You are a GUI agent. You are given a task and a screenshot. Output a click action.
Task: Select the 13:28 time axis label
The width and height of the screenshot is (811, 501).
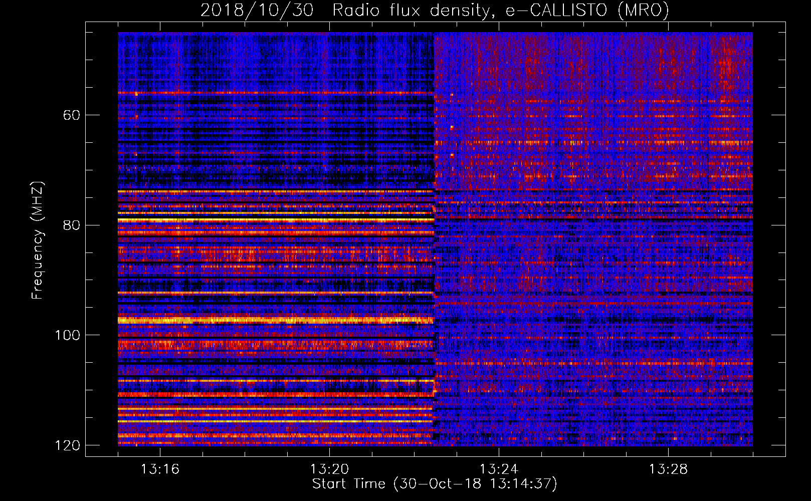[x=668, y=469]
